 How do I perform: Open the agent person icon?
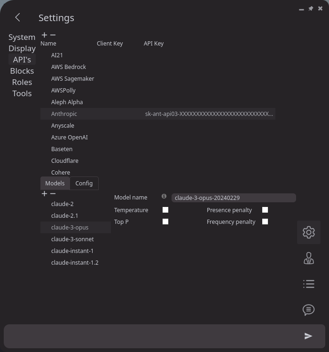(309, 258)
